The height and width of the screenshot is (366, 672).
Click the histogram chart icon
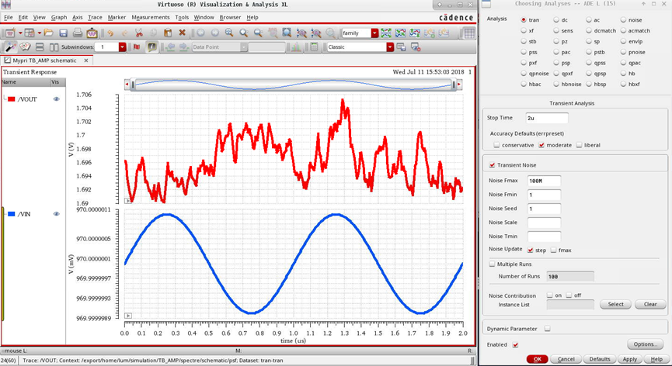(296, 47)
